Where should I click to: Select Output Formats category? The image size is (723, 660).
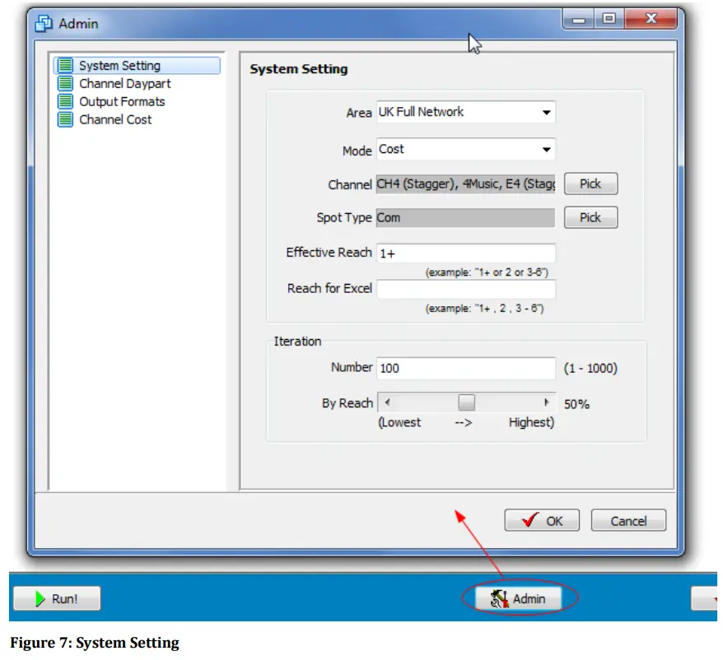(121, 101)
